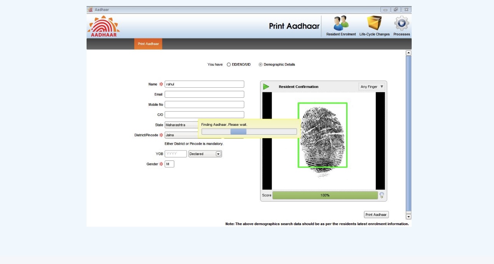The height and width of the screenshot is (264, 494).
Task: Focus the C/O input field
Action: pos(204,115)
